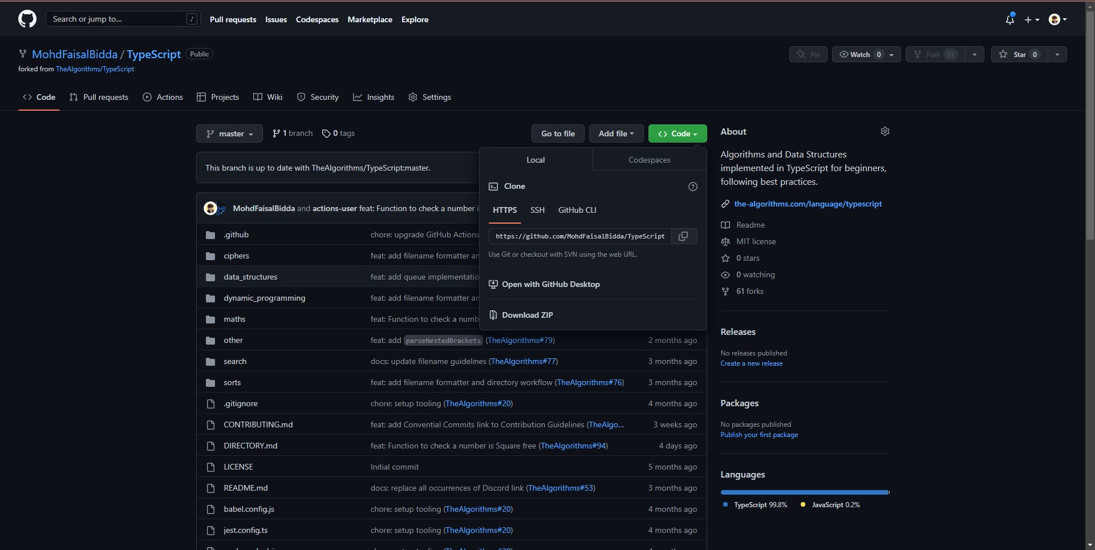The width and height of the screenshot is (1095, 550).
Task: Switch to the Codespaces tab
Action: pyautogui.click(x=650, y=160)
